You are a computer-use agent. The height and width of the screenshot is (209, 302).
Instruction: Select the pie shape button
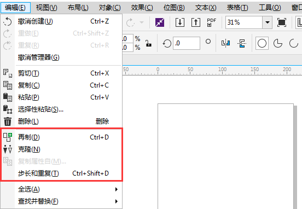(278, 43)
